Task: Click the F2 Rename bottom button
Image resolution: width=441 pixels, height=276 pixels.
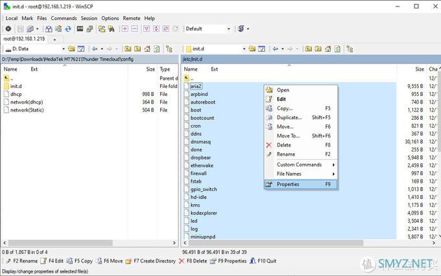Action: pos(21,261)
